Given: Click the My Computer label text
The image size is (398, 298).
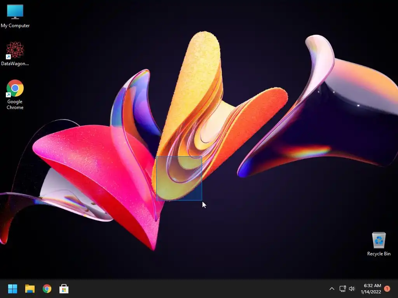Looking at the screenshot, I should (x=15, y=26).
